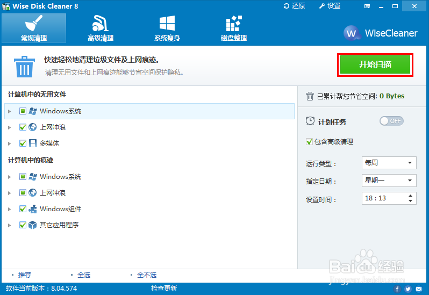Open the 常规清理 broom tab
The height and width of the screenshot is (295, 429).
[34, 28]
